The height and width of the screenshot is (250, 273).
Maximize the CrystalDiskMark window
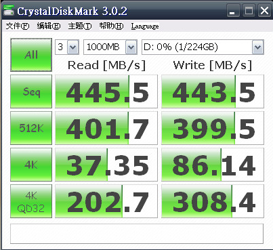click(x=249, y=11)
